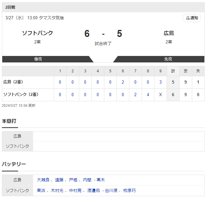206x200 pixels.
Task: Click ソフトバンク label in 本塁打 table
Action: click(17, 146)
